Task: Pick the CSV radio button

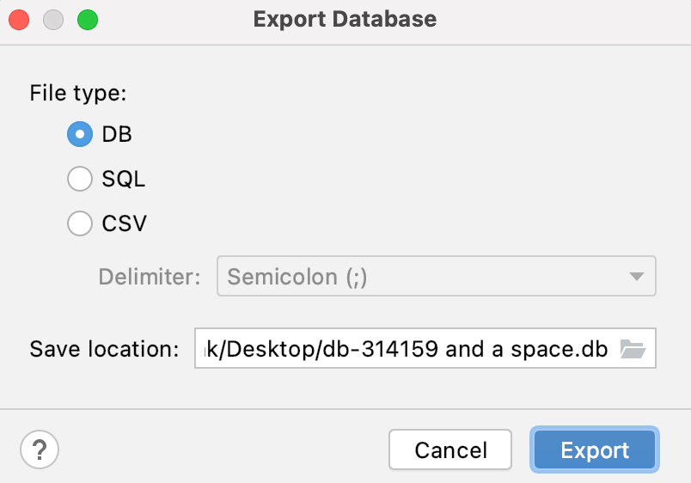Action: click(80, 223)
